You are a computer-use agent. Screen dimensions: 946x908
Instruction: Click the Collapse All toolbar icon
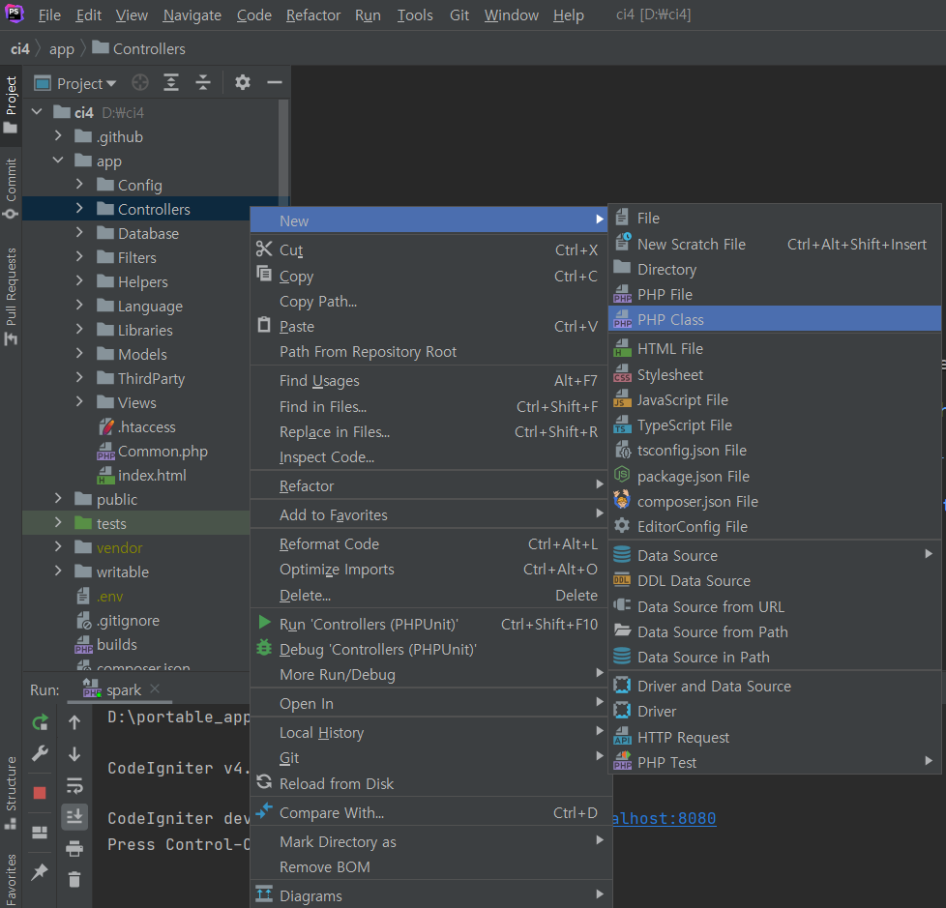[x=203, y=82]
